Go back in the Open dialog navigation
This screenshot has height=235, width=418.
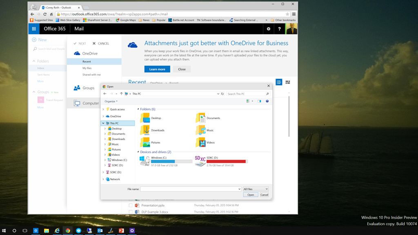(x=105, y=94)
